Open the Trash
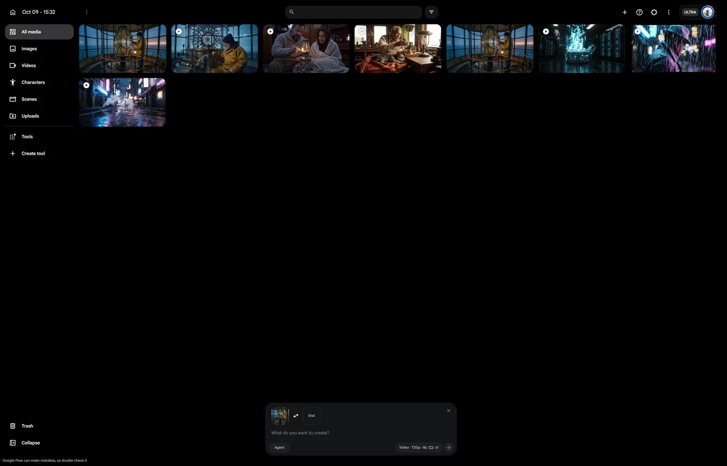The height and width of the screenshot is (466, 727). [39, 426]
